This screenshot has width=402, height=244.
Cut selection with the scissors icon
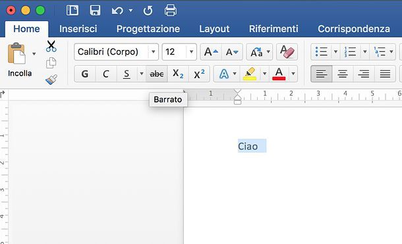coord(51,46)
